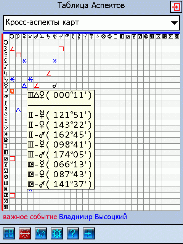Click the conjunction aspect in Uranus row
The width and height of the screenshot is (183, 244).
55,85
